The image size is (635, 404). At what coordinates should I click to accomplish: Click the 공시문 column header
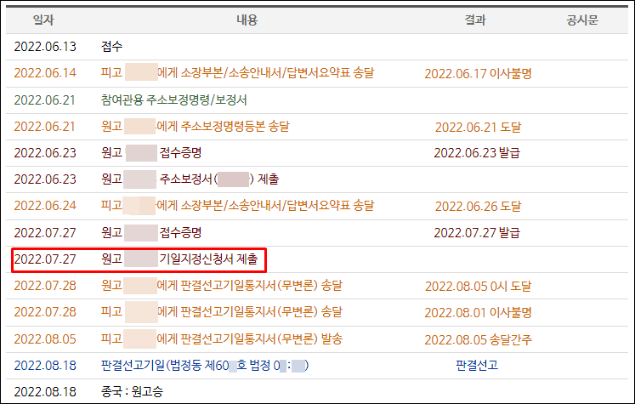point(582,20)
